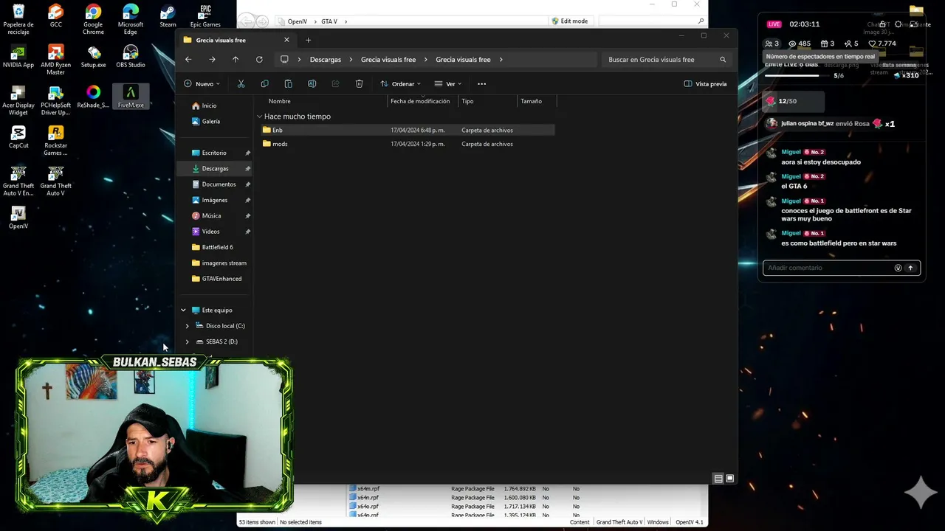
Task: Sort files by Tipo column header
Action: point(467,101)
